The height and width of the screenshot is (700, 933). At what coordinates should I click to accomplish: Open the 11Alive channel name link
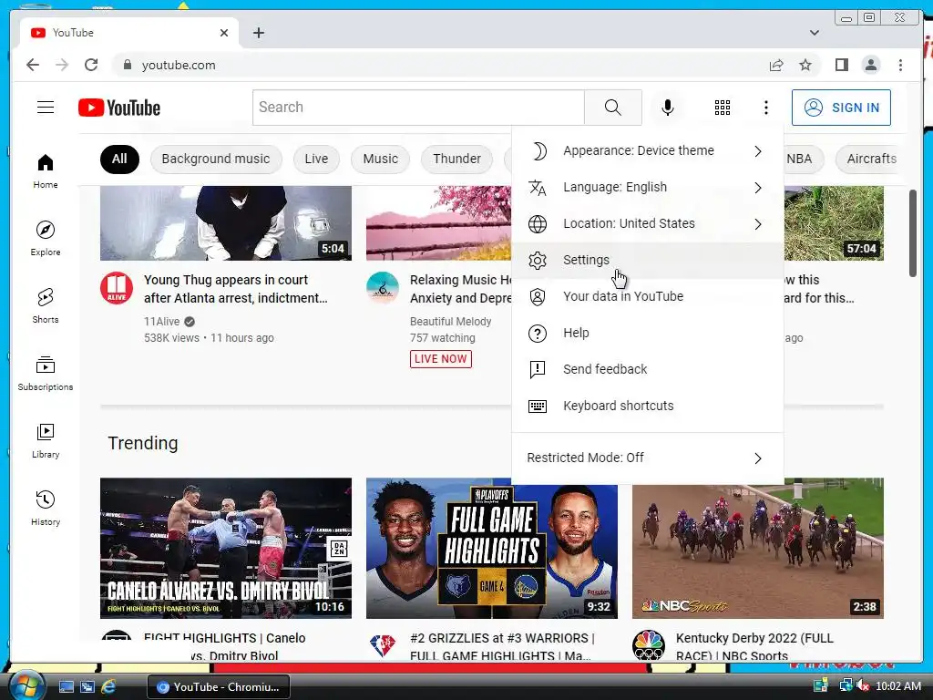click(162, 322)
